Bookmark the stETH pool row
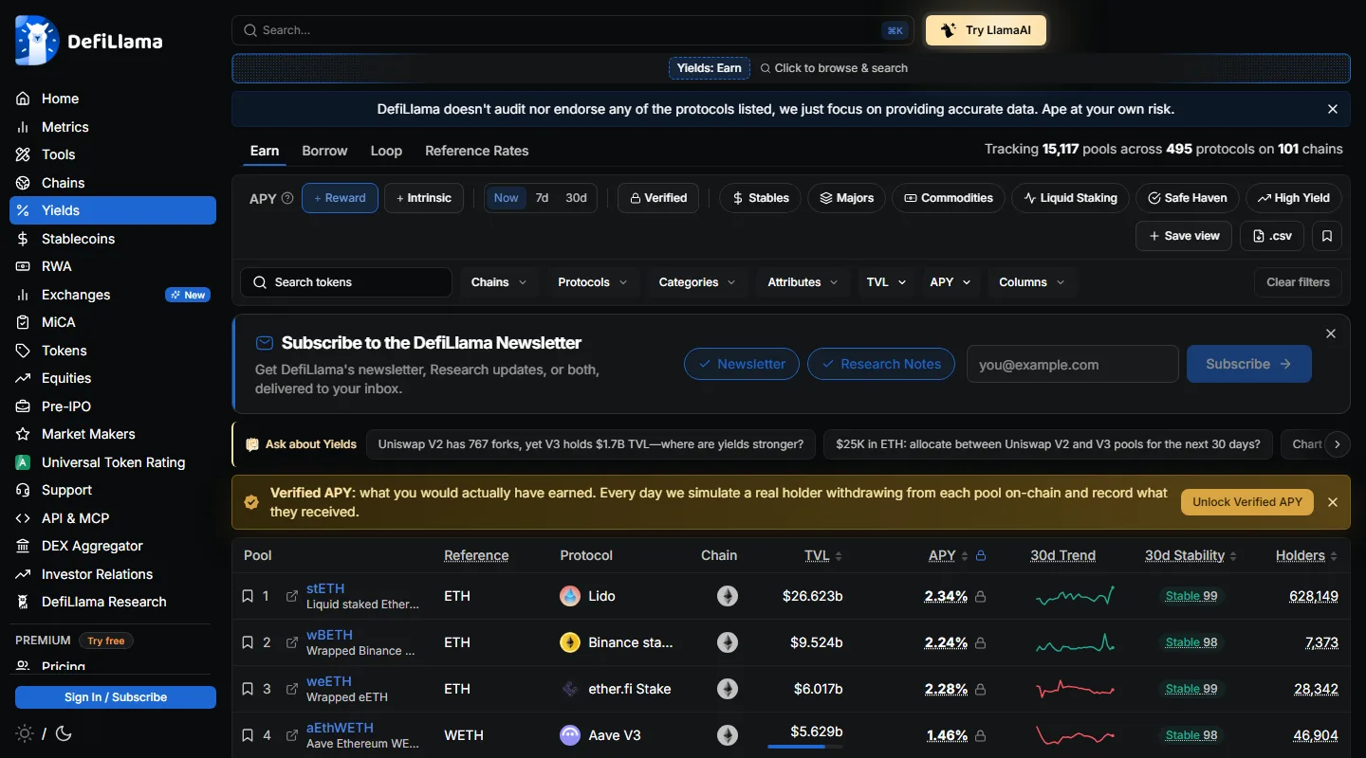Viewport: 1366px width, 758px height. (248, 596)
